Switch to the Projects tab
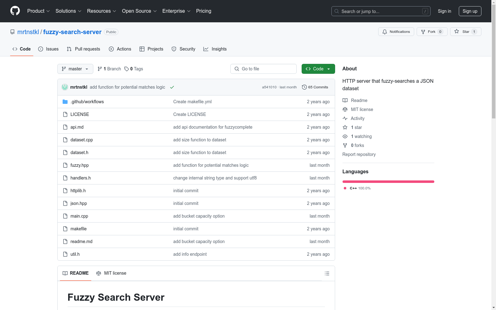Viewport: 496px width, 310px height. point(151,49)
